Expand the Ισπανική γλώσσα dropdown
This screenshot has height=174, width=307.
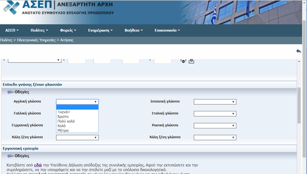pyautogui.click(x=215, y=102)
